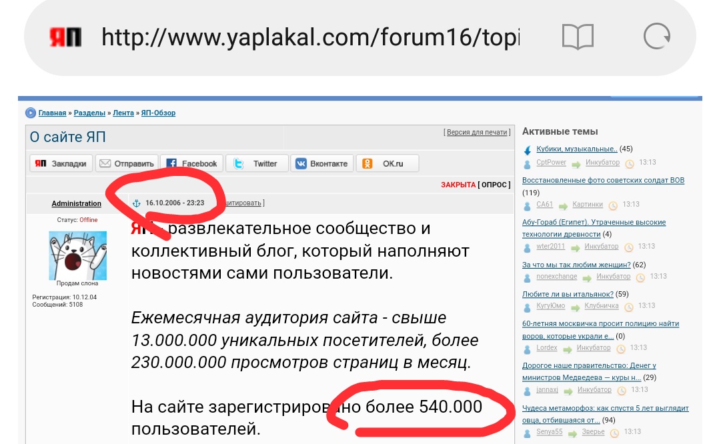Click the цитировать quote link
The image size is (715, 444).
(243, 203)
